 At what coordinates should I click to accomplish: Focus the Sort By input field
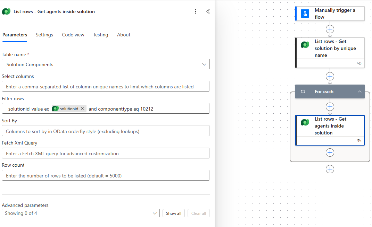[x=106, y=131]
